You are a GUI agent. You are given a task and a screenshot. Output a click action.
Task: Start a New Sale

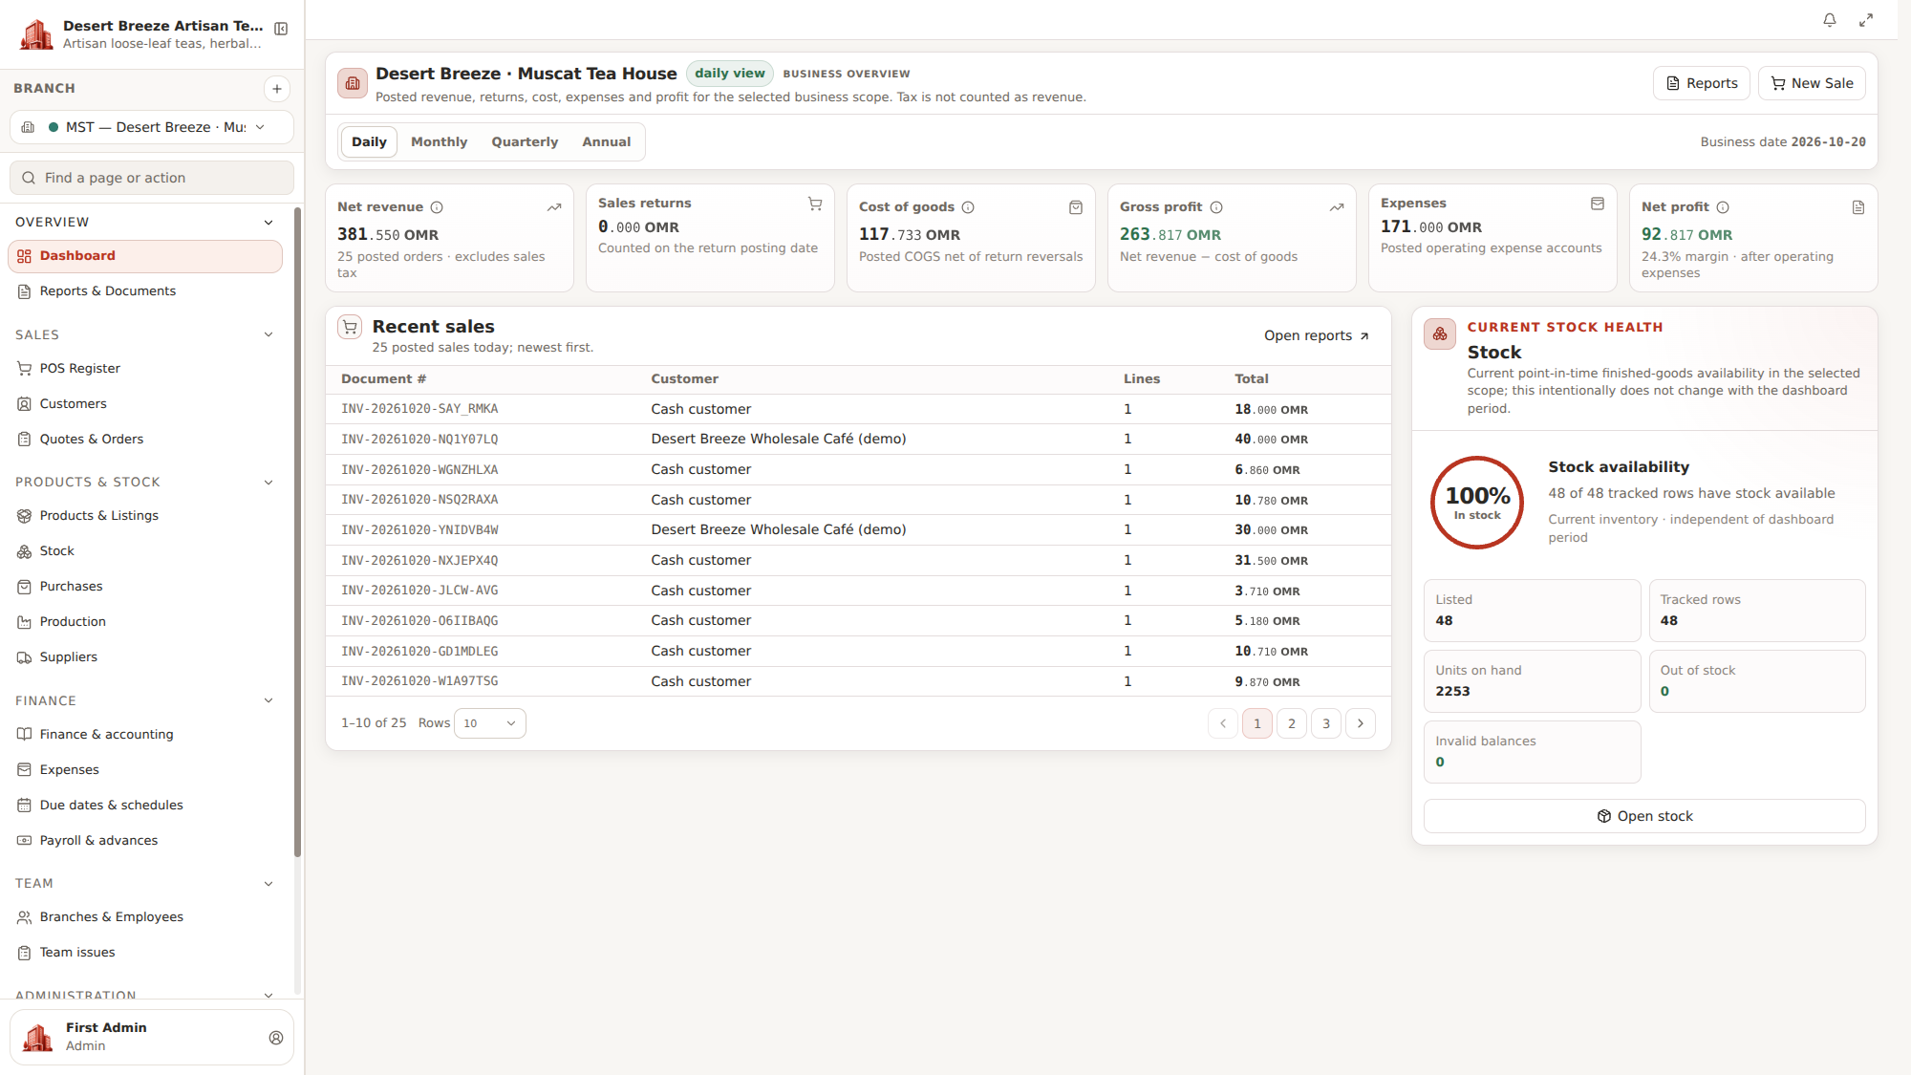point(1812,83)
